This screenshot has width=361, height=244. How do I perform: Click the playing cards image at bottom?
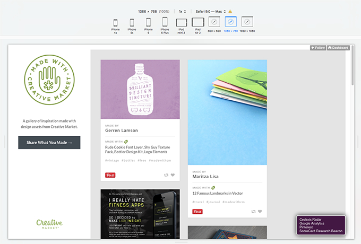pyautogui.click(x=227, y=232)
